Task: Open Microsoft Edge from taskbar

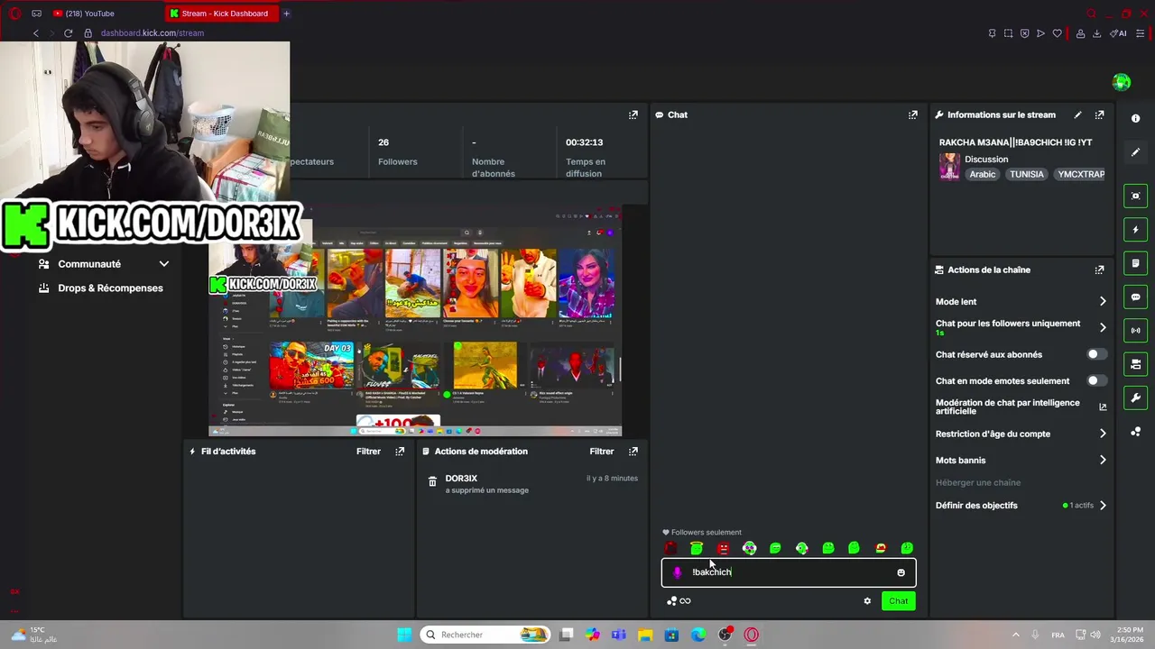Action: tap(698, 635)
